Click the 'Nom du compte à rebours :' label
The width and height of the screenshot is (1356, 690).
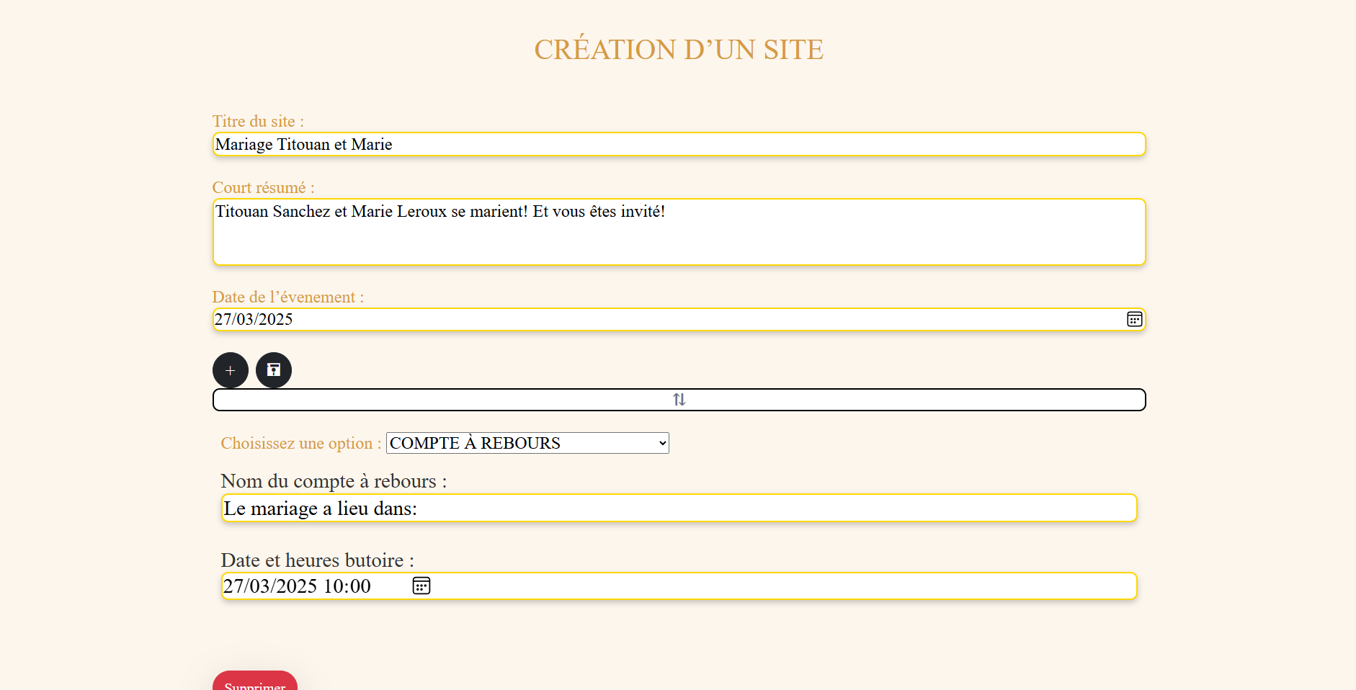(334, 481)
